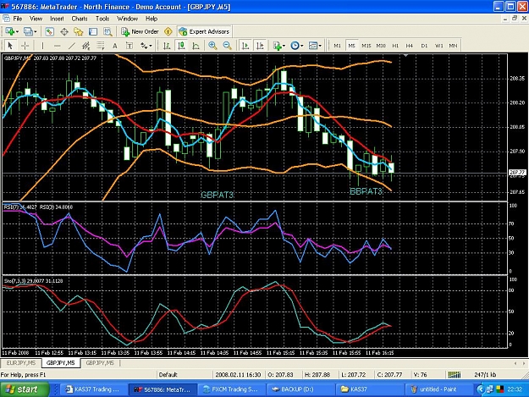Open the Windows start button
529x397 pixels.
pos(25,389)
